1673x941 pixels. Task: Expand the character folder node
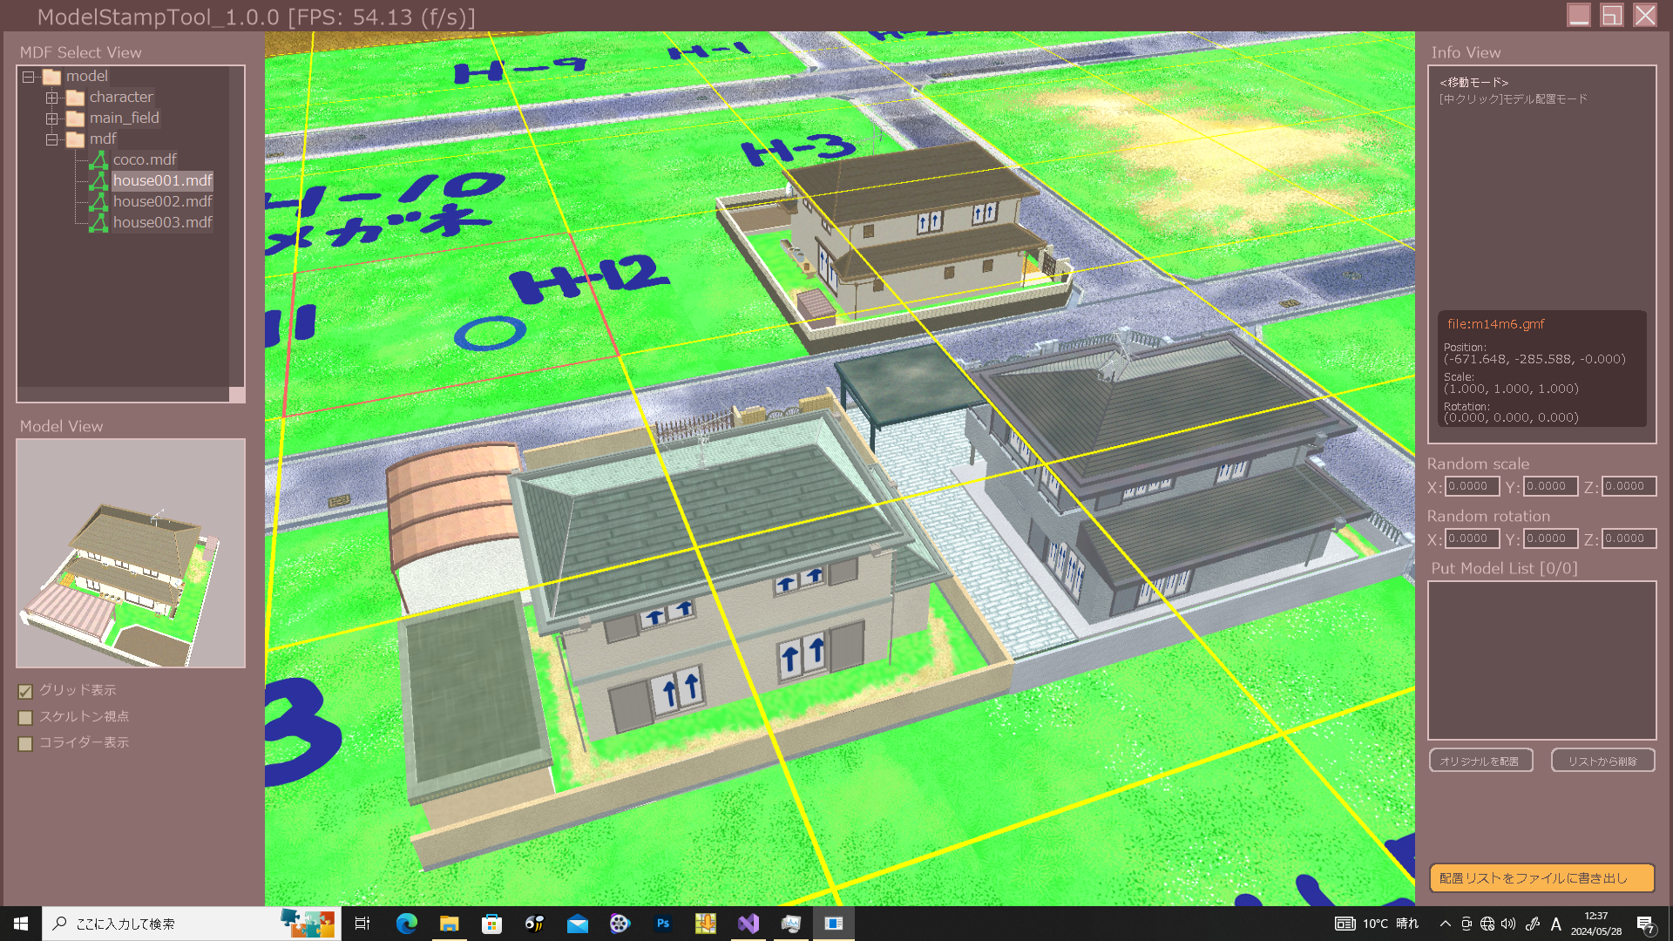pos(51,98)
